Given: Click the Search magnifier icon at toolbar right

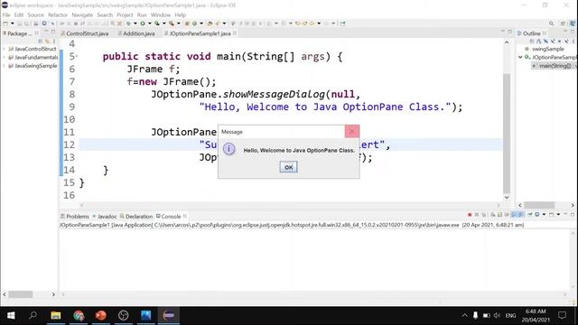Looking at the screenshot, I should click(x=552, y=23).
